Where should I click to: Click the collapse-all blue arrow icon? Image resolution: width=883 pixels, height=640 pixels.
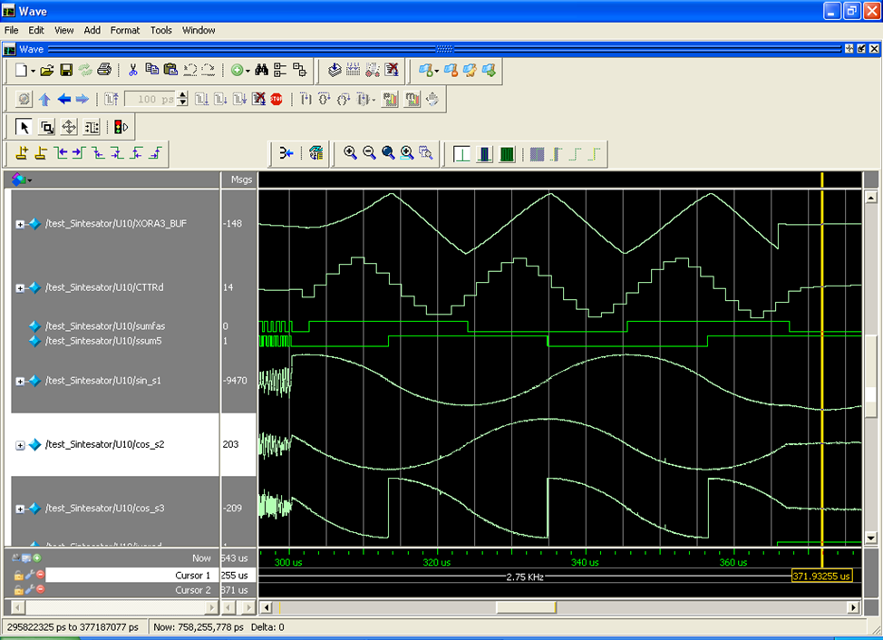coord(286,153)
